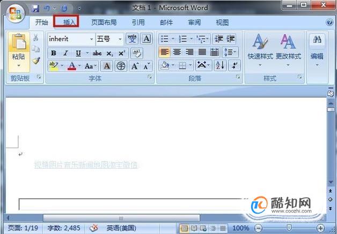Open the change case Aa dropdown
Viewport: 337px width, 234px height.
91,66
